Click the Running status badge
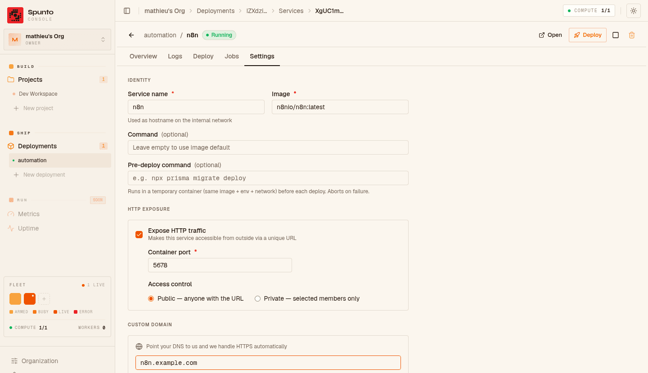 (219, 35)
